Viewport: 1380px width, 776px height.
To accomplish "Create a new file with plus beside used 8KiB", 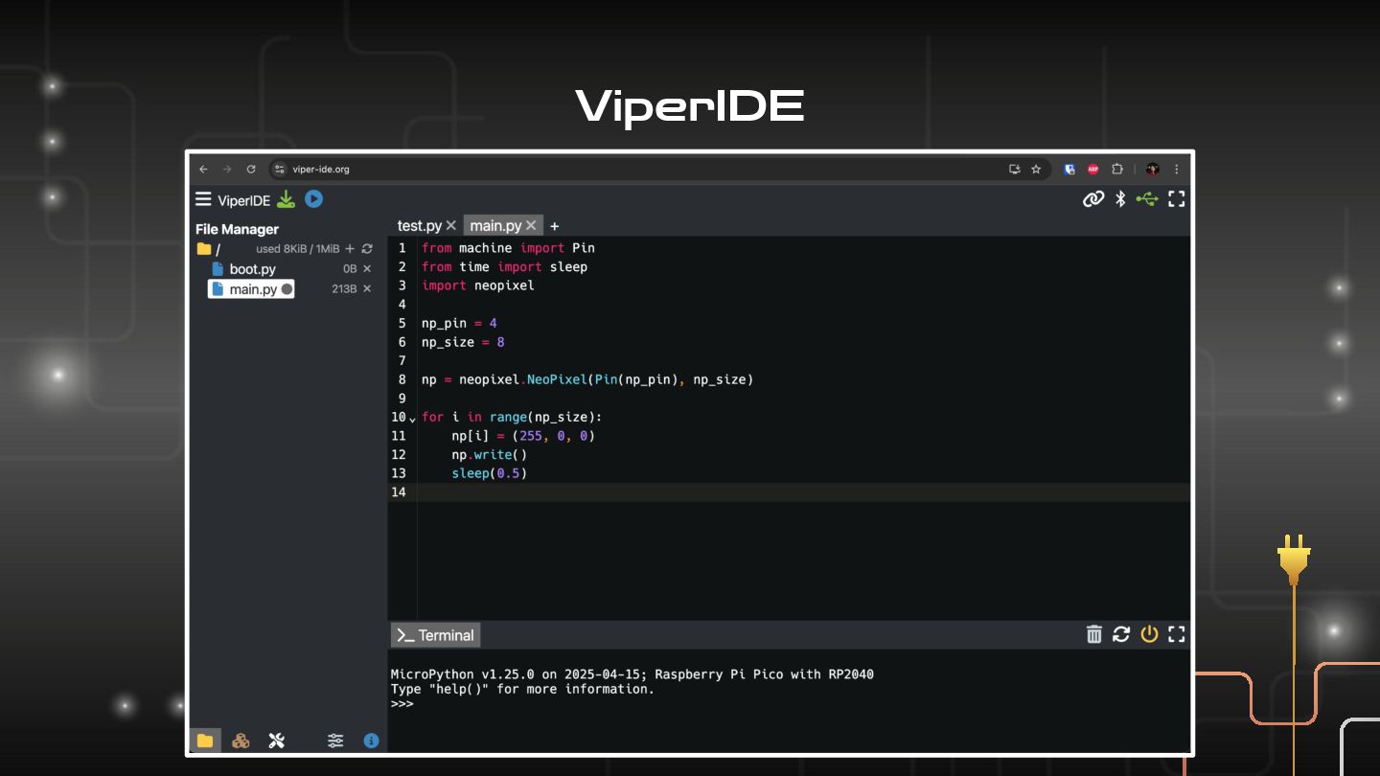I will coord(350,248).
